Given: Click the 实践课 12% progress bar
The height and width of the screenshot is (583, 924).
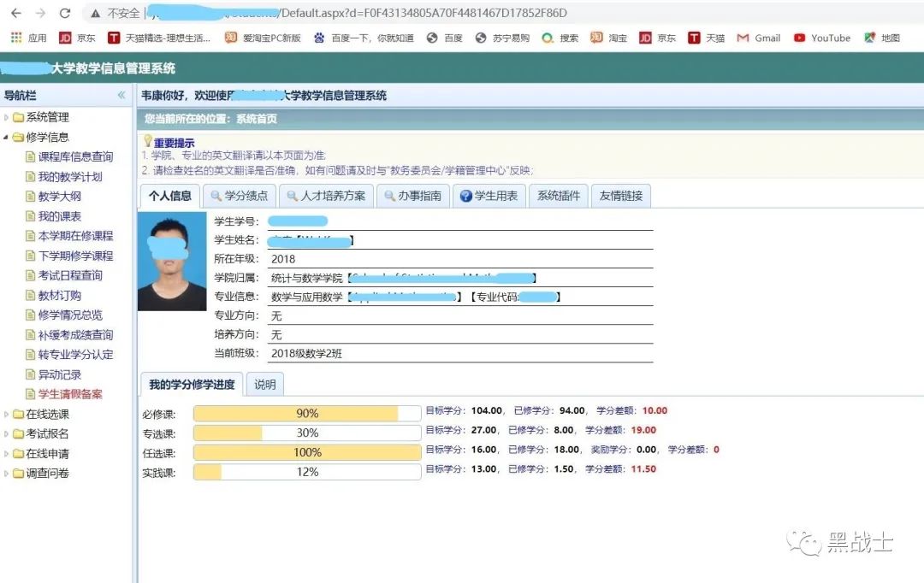Looking at the screenshot, I should [x=307, y=472].
